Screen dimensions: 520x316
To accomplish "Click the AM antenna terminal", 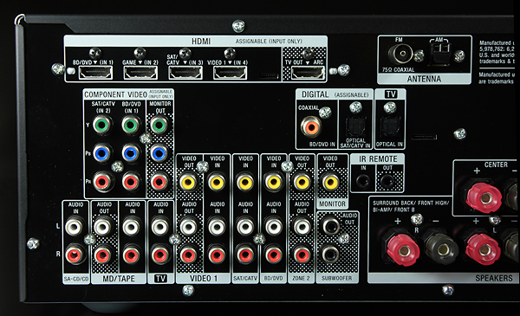I will point(440,53).
